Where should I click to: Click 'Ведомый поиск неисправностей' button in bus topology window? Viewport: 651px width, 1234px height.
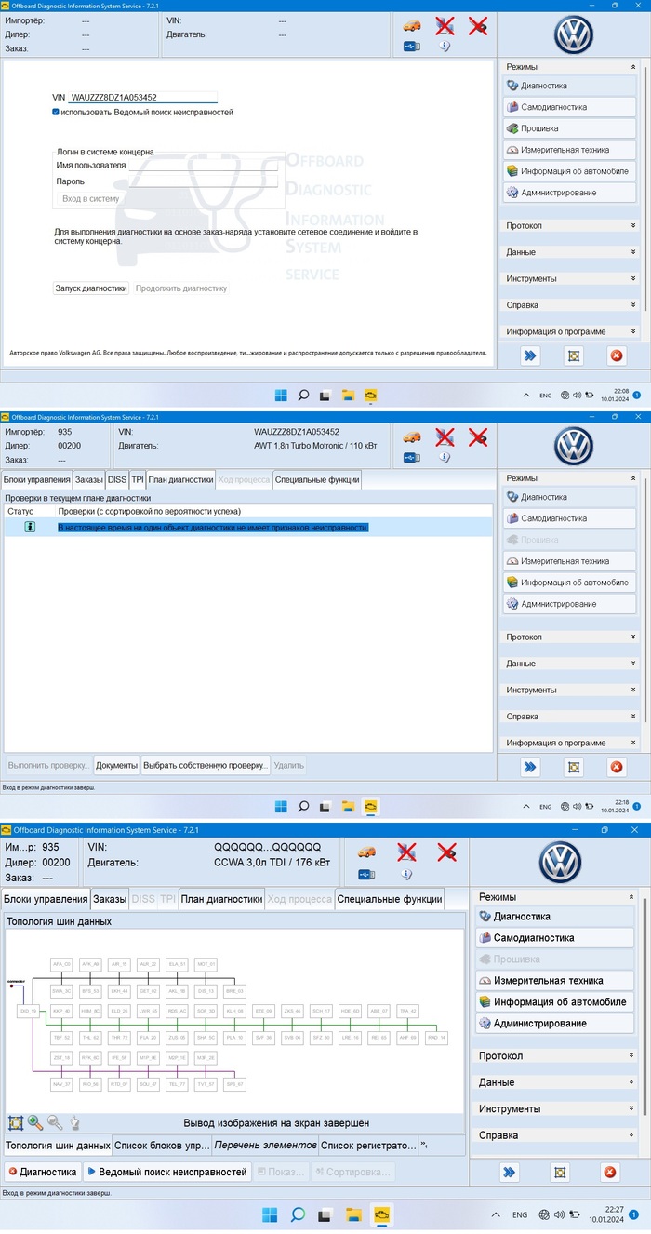pyautogui.click(x=167, y=1172)
